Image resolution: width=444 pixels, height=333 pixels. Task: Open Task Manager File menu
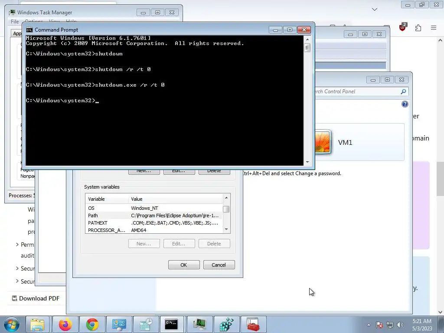(x=15, y=22)
